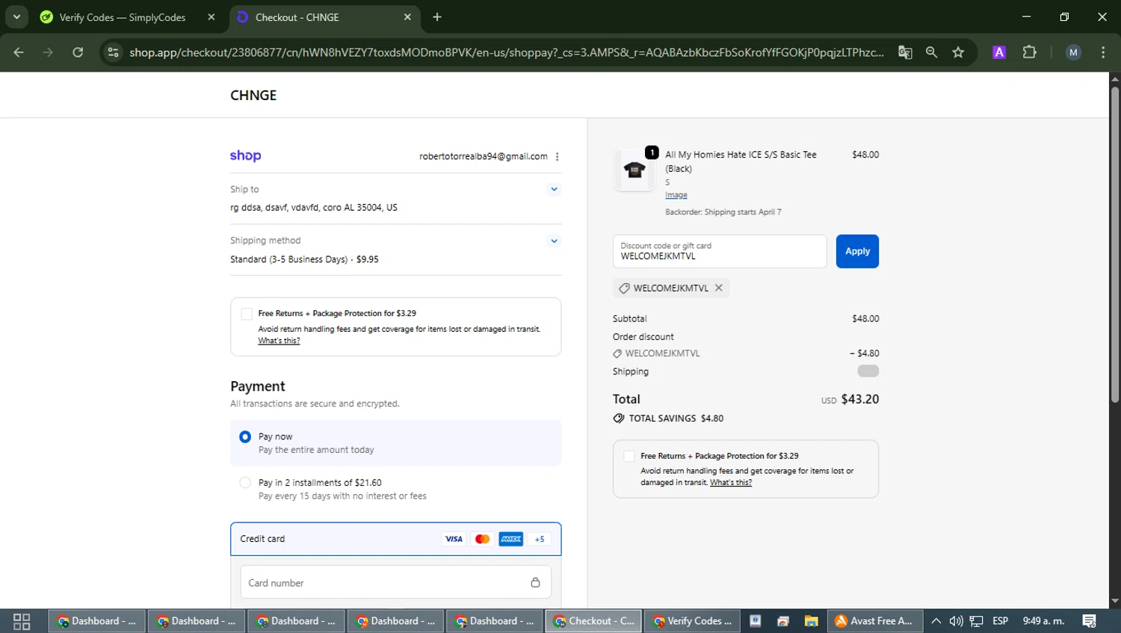Click the Shop logo

pos(245,155)
